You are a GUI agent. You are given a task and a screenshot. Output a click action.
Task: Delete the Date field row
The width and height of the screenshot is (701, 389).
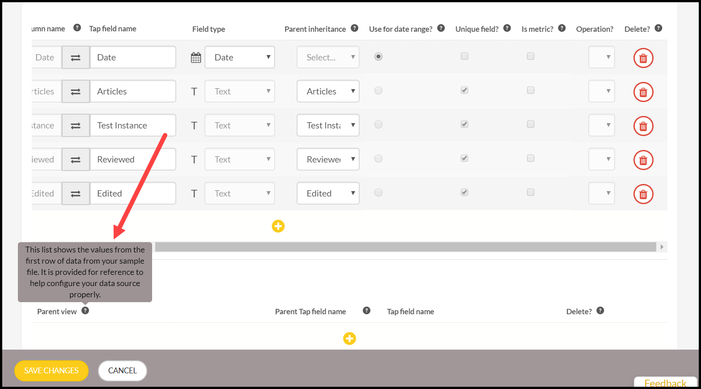[x=643, y=58]
